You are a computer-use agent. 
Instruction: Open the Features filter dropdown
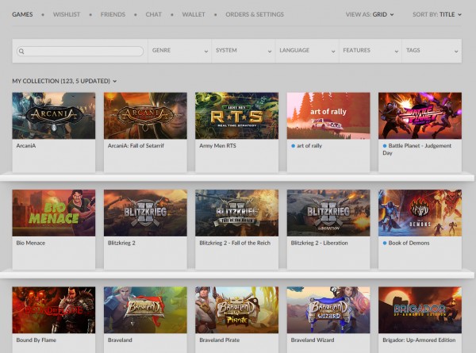point(370,51)
